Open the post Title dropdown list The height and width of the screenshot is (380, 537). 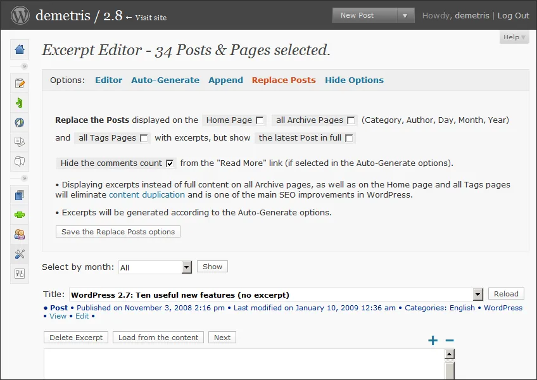276,294
